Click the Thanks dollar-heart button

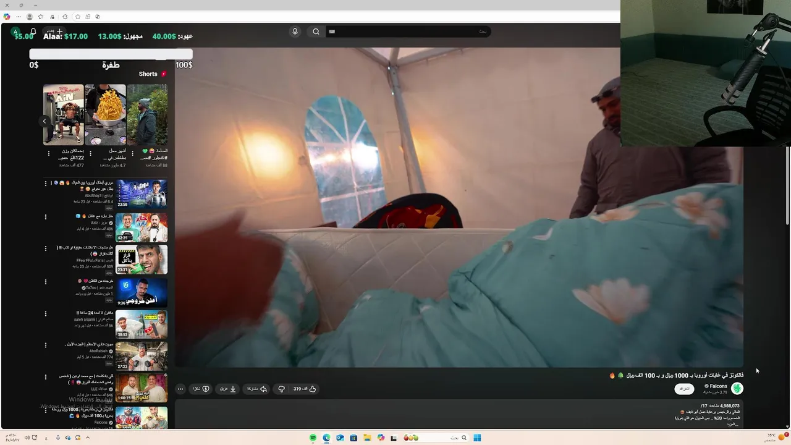coord(201,389)
